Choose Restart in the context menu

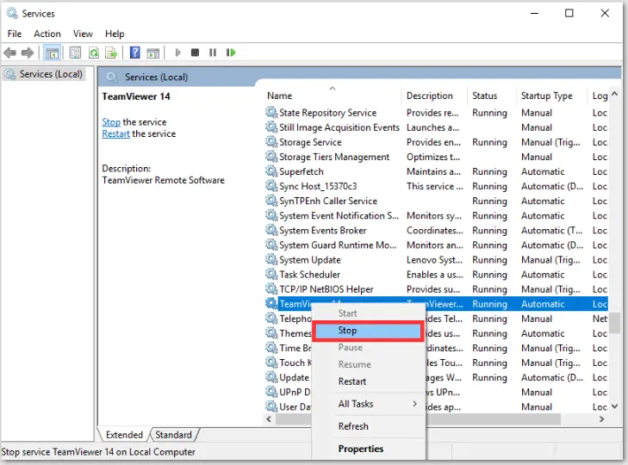[x=368, y=381]
